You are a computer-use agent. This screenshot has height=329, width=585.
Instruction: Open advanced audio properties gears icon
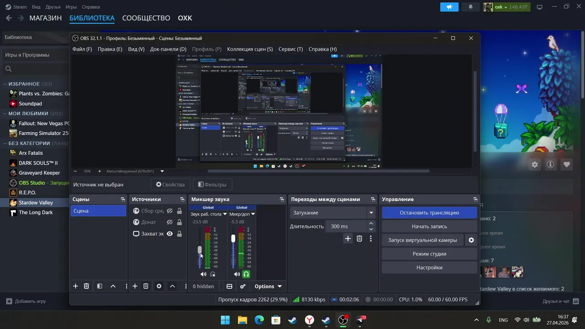(x=243, y=287)
